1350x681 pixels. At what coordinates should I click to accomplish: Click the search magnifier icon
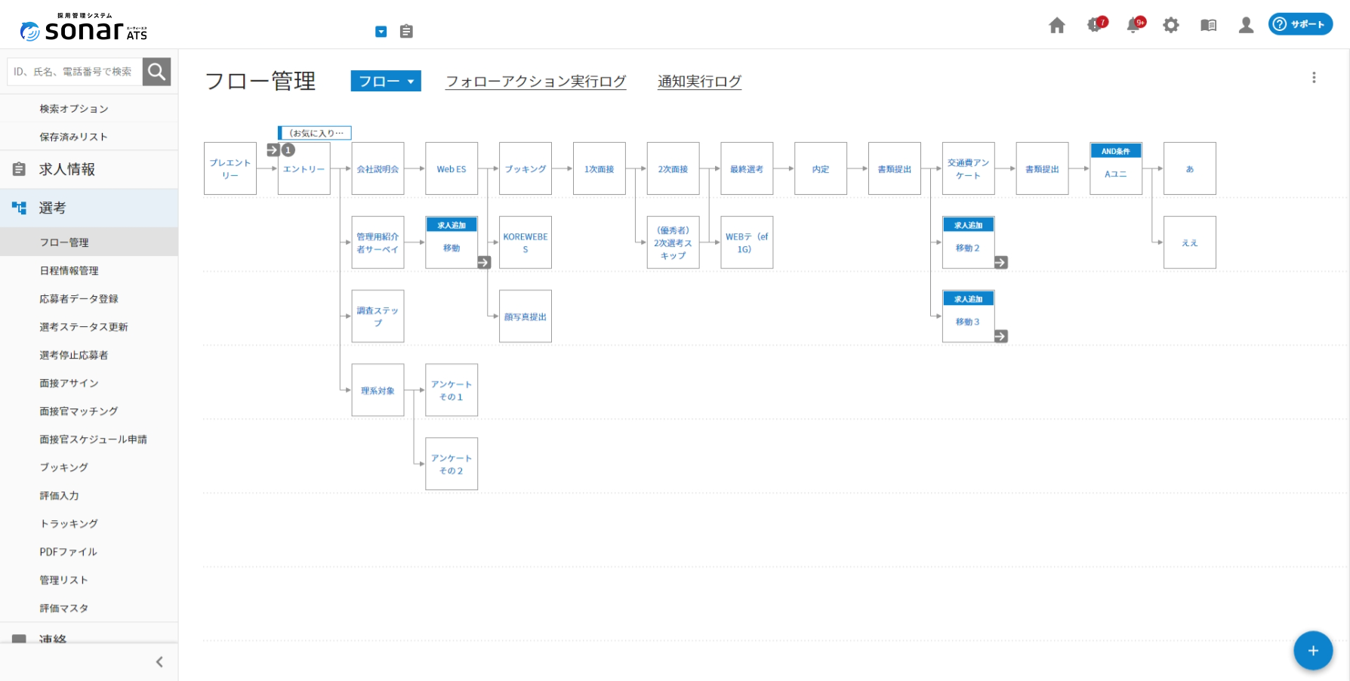pos(156,71)
